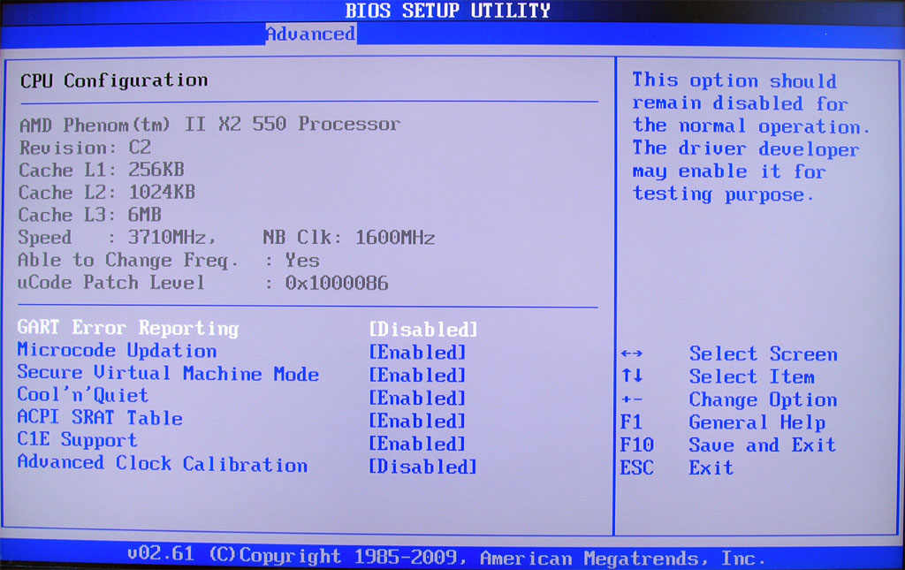Click AMD Phenom II X2 550 Processor text

(209, 125)
